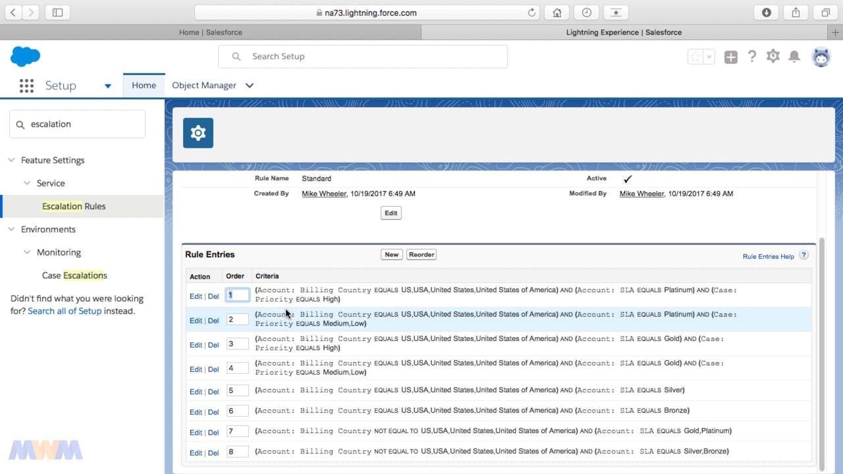The image size is (843, 474).
Task: Collapse the Monitoring tree node
Action: 27,252
